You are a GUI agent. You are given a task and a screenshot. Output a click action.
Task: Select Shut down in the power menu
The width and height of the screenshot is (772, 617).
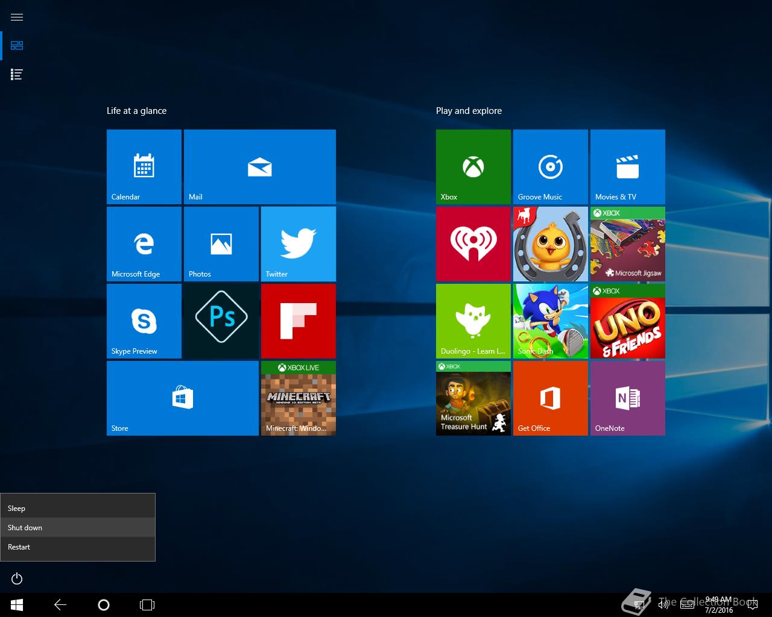click(x=78, y=528)
